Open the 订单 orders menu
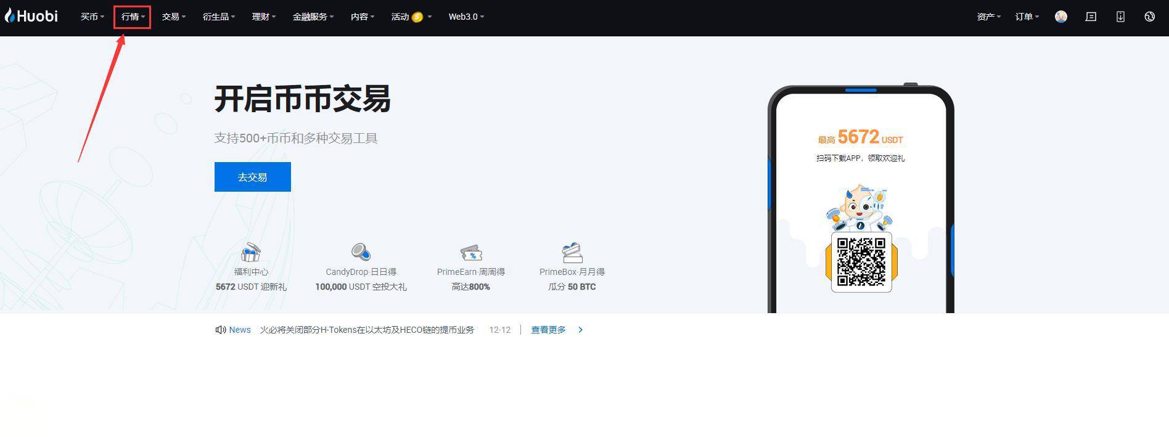1169x437 pixels. click(1027, 17)
